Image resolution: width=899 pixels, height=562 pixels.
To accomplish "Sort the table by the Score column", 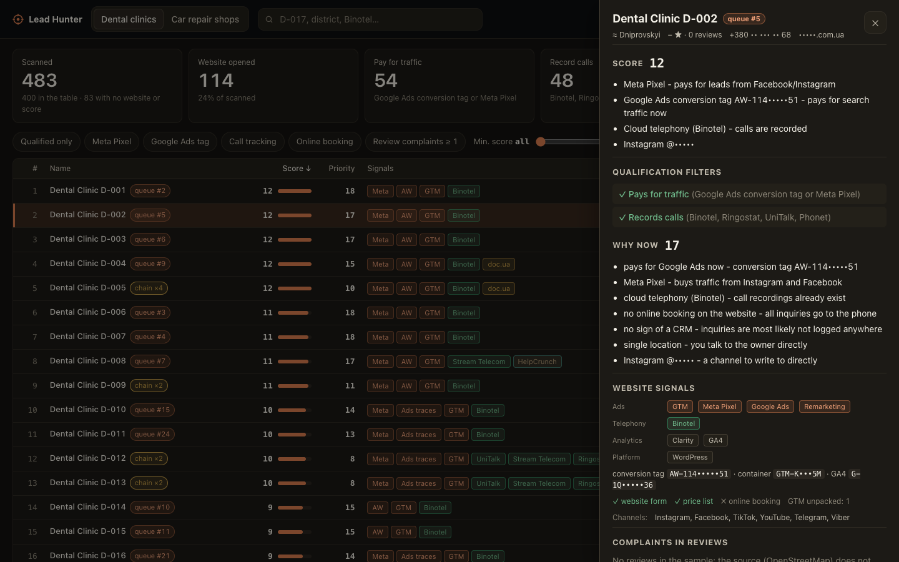I will [x=297, y=169].
